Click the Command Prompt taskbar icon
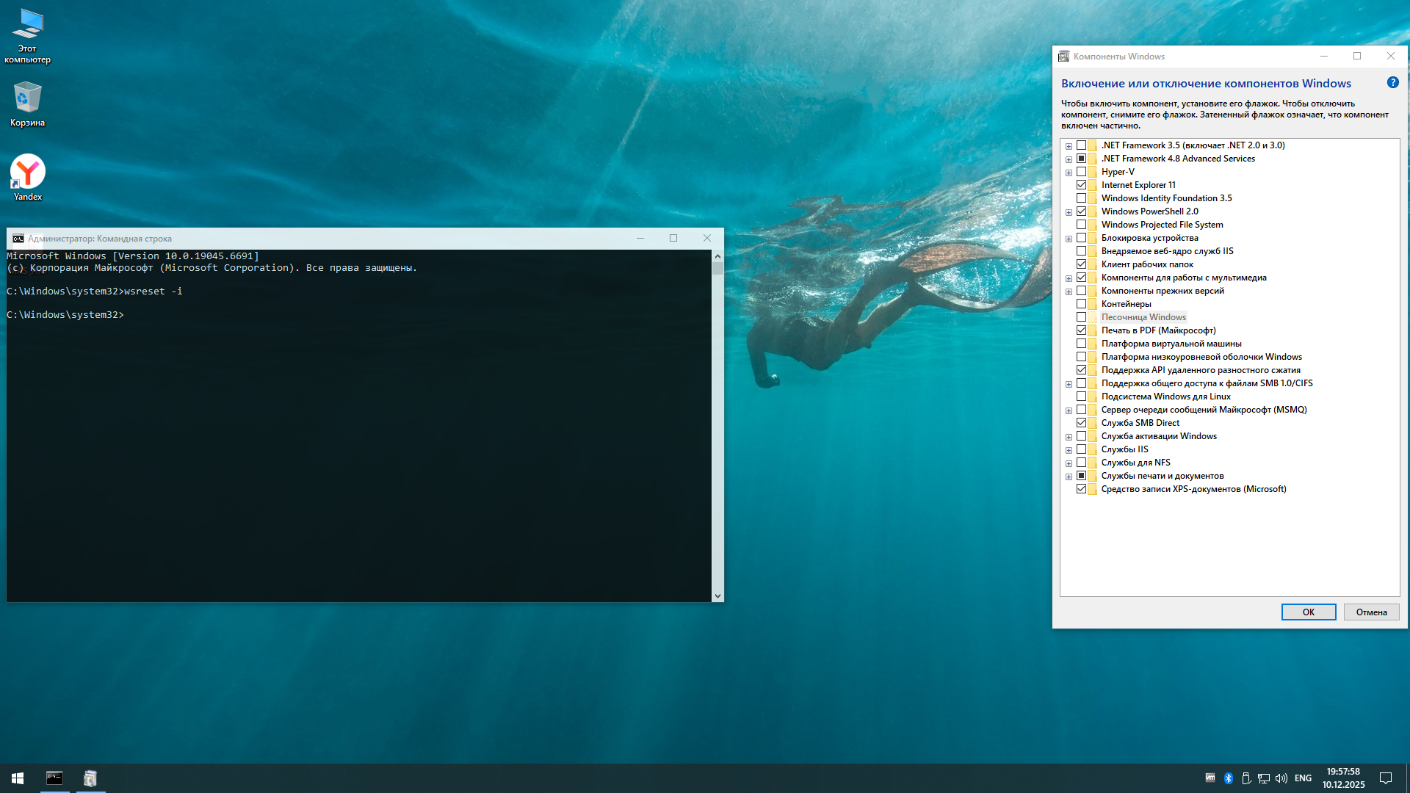The width and height of the screenshot is (1410, 793). (54, 778)
